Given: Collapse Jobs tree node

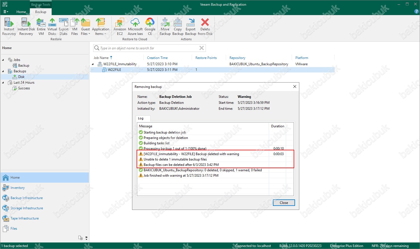Looking at the screenshot, I should (3, 60).
